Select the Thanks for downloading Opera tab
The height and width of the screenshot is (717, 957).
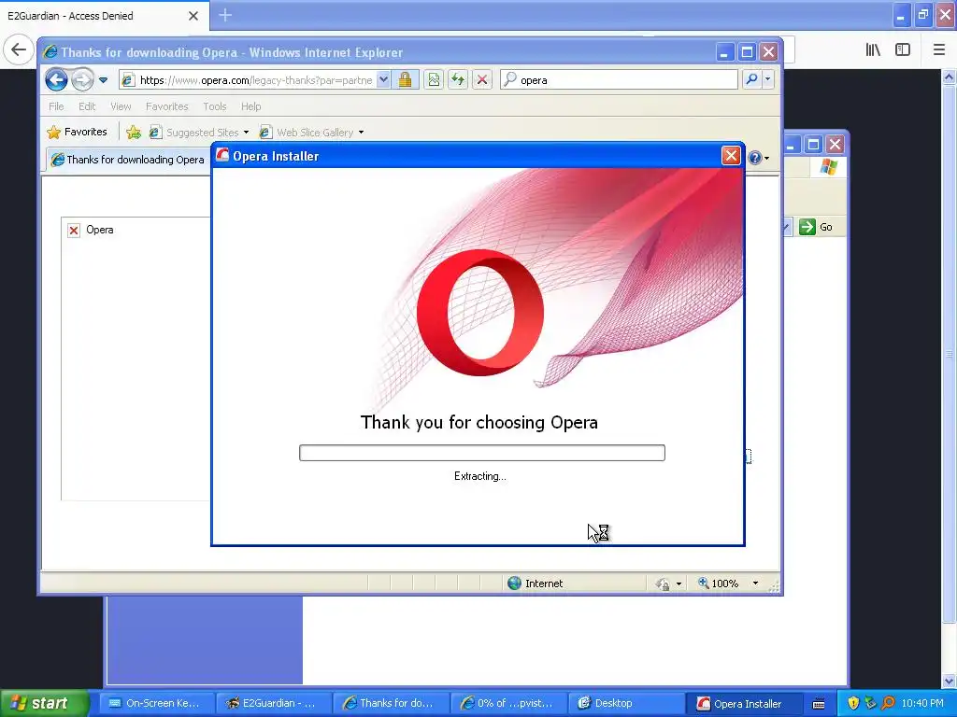pos(128,160)
